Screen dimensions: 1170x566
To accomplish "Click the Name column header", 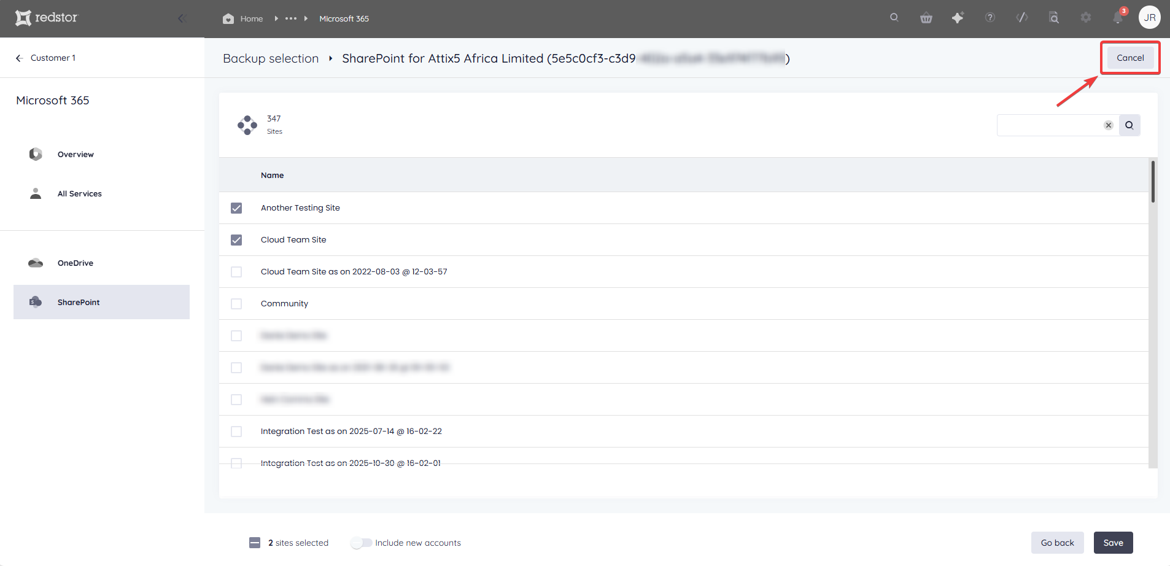I will [x=272, y=175].
